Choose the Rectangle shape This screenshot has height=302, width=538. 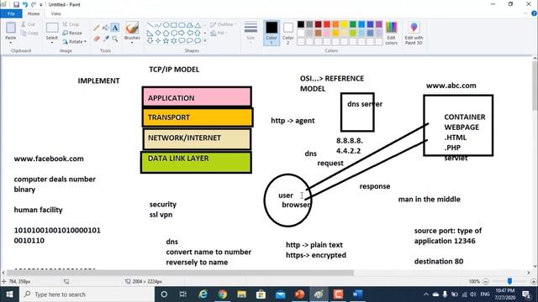coord(174,25)
